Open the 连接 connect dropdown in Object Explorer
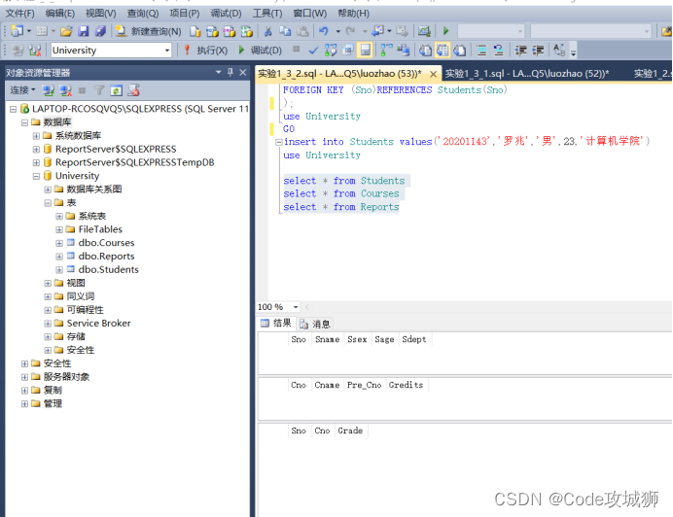The width and height of the screenshot is (673, 517). coord(22,90)
